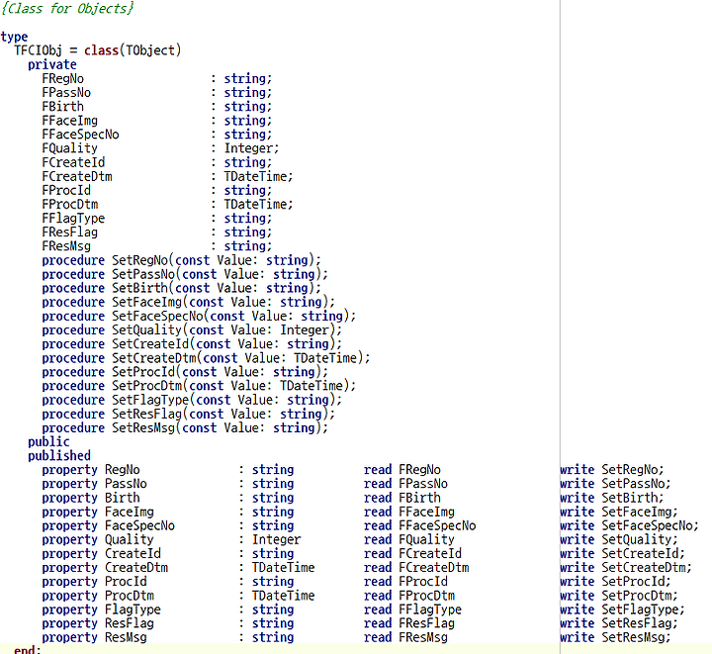Screen dimensions: 712x654
Task: Click "write SetRegNo;" at line end
Action: (612, 470)
